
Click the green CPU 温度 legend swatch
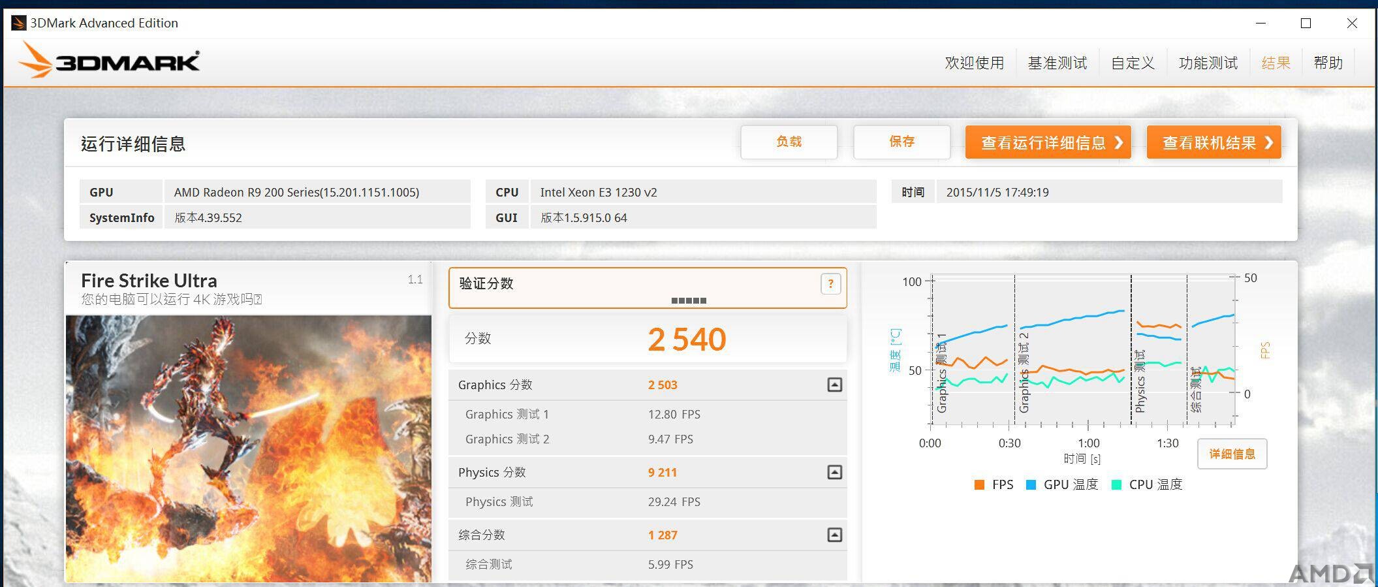click(x=1116, y=484)
